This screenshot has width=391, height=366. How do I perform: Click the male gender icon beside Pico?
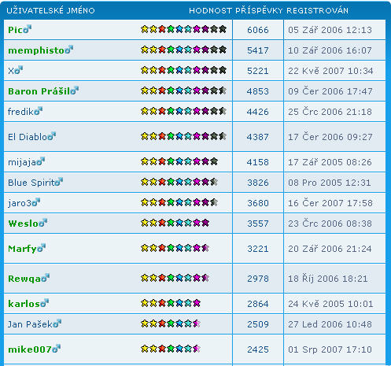[28, 29]
